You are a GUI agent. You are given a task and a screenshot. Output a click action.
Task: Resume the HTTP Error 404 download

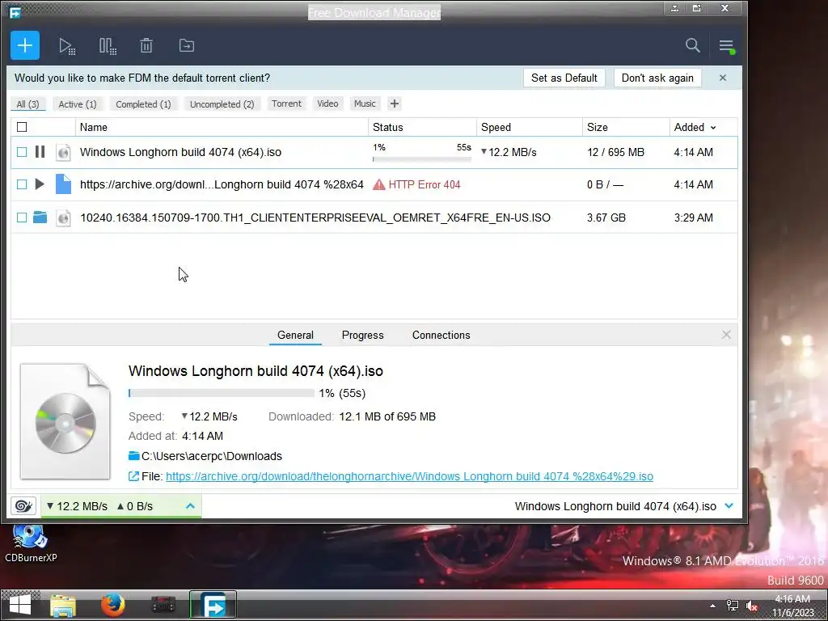tap(40, 184)
